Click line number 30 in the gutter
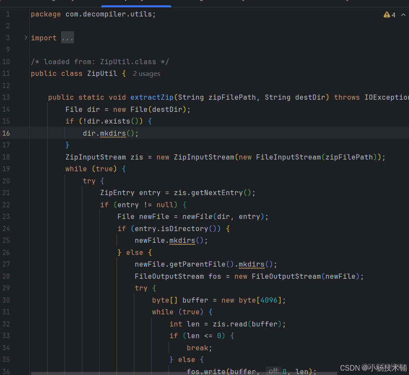 coord(6,300)
